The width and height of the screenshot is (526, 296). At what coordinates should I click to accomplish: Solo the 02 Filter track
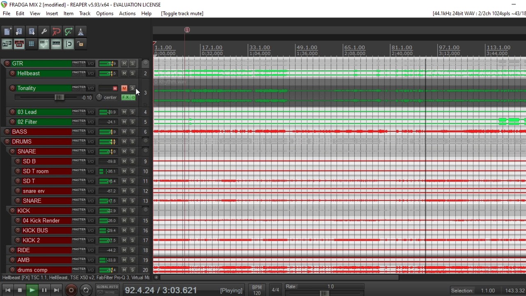(x=132, y=122)
